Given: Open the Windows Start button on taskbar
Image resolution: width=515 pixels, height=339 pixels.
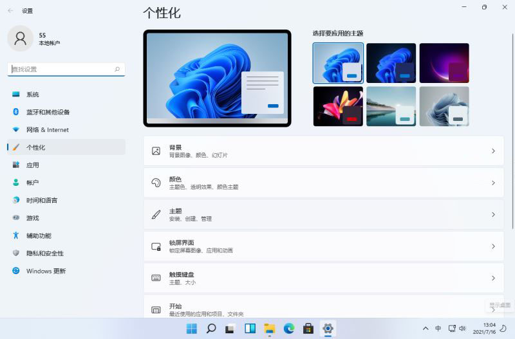Looking at the screenshot, I should pos(192,328).
